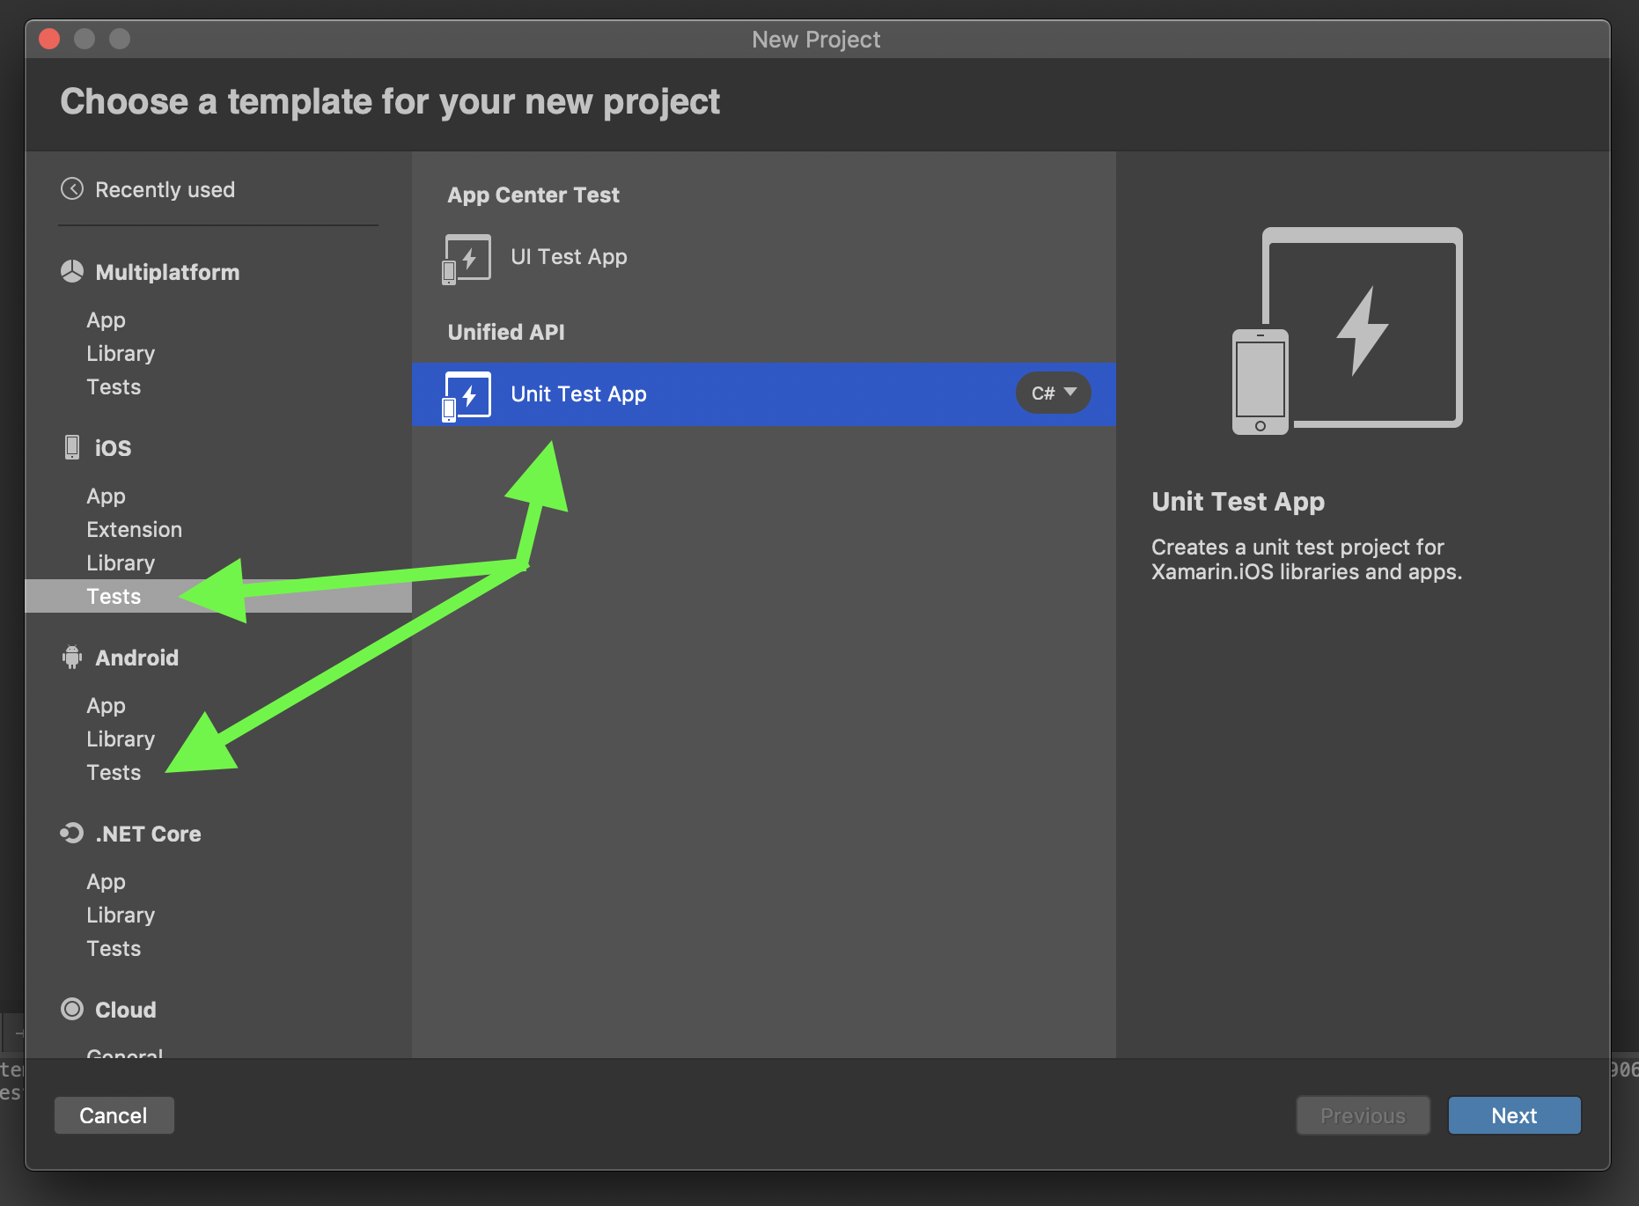Click the Next button
Screen dimensions: 1639x1206
1513,1115
